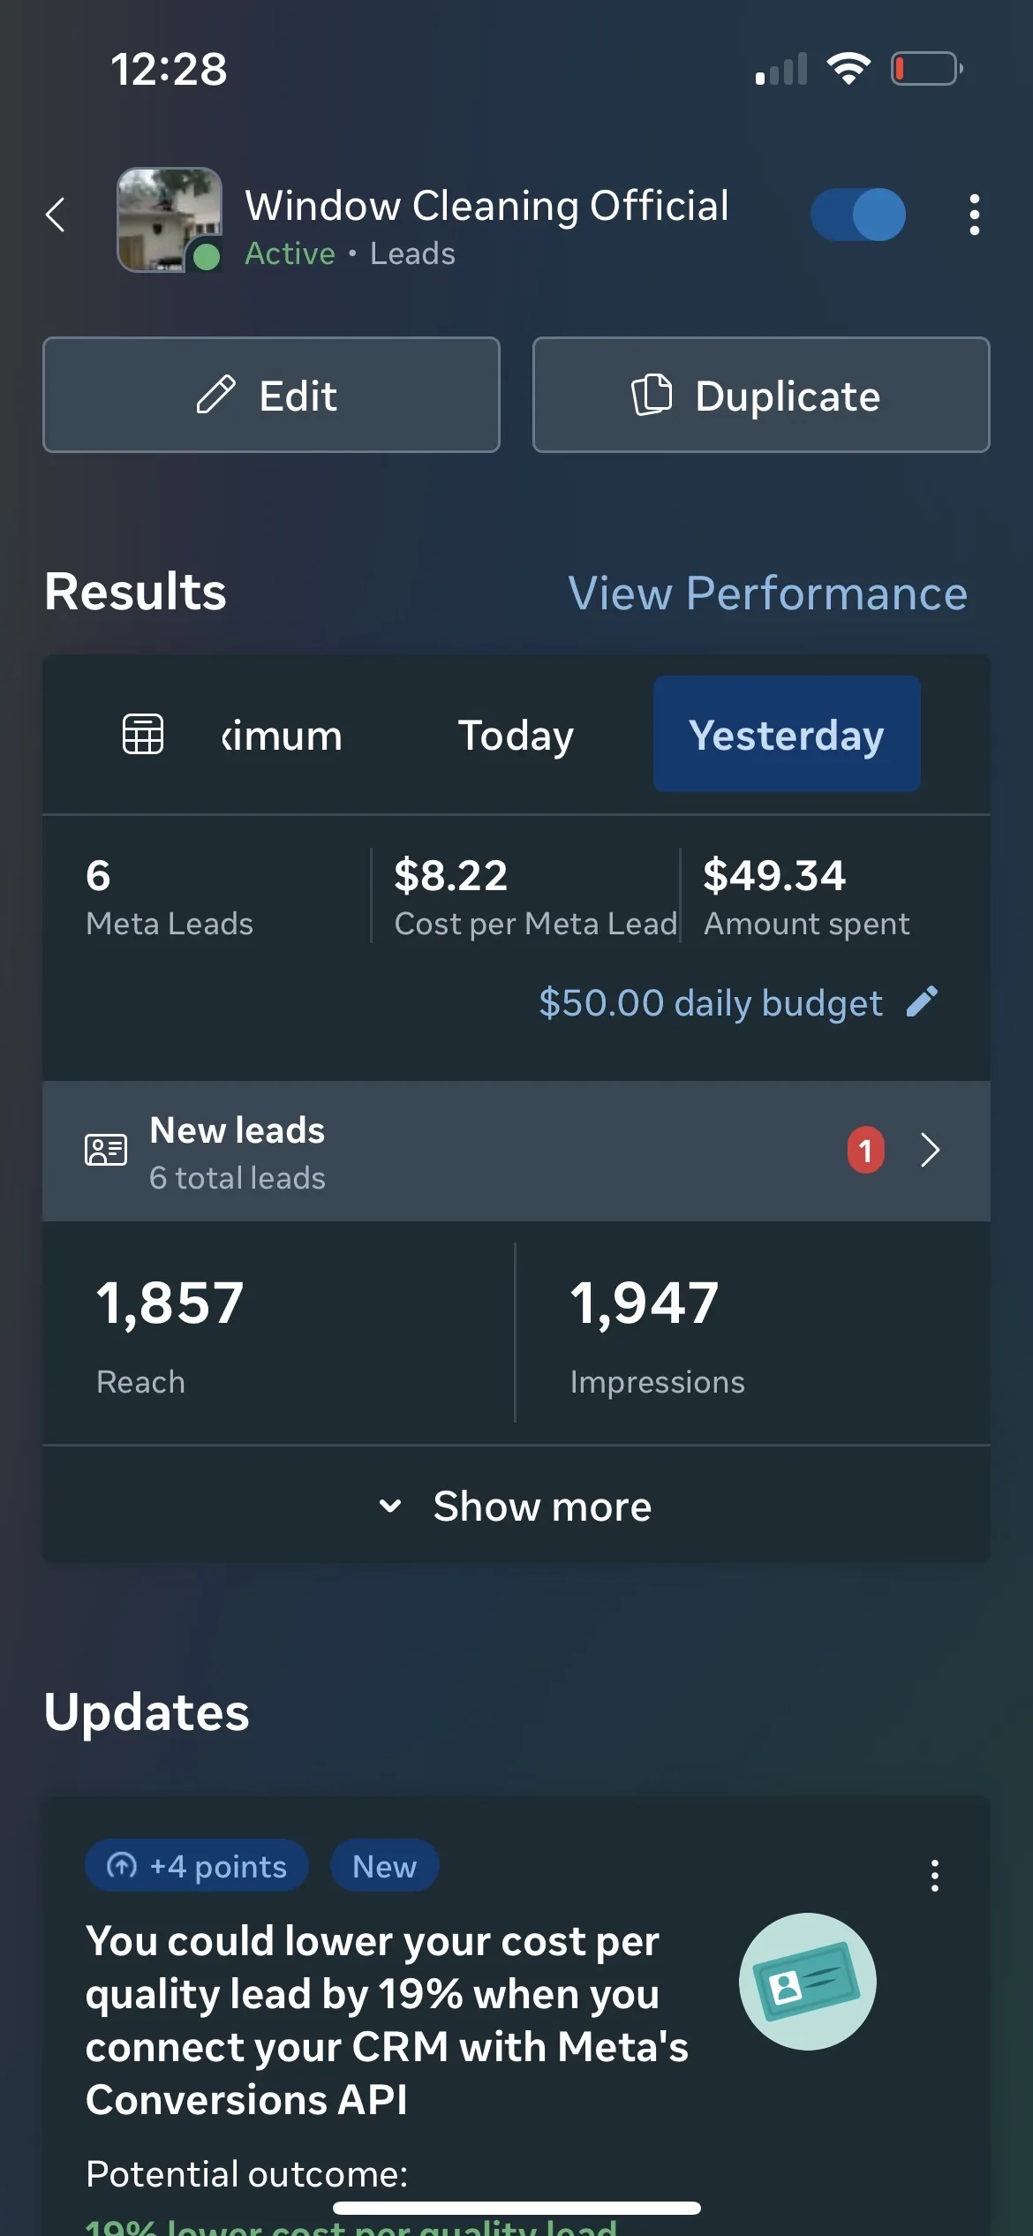Click the Duplicate button
The height and width of the screenshot is (2236, 1033).
click(x=761, y=395)
